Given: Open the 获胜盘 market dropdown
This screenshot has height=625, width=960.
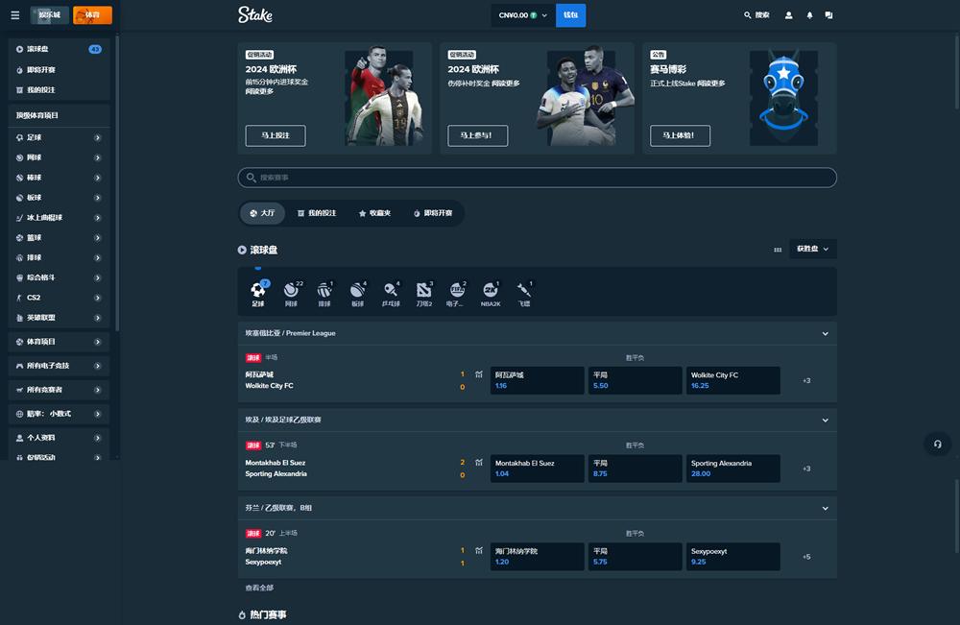Looking at the screenshot, I should click(812, 250).
